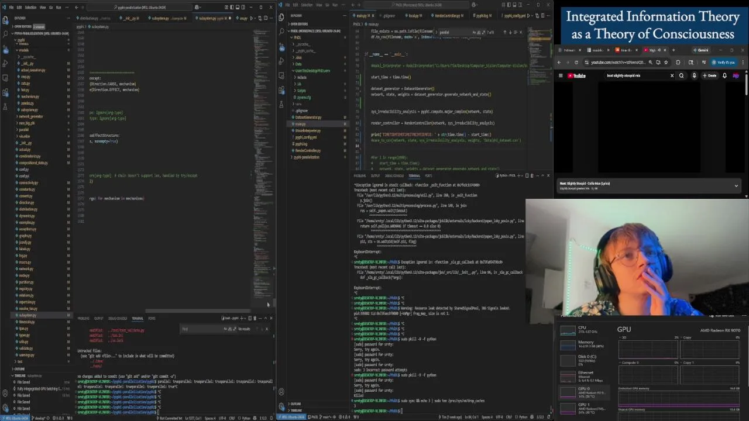Go back in Chrome browser
Viewport: 749px width, 421px height.
(559, 63)
